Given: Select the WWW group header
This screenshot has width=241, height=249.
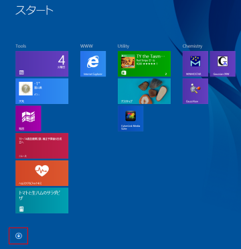Looking at the screenshot, I should click(86, 46).
